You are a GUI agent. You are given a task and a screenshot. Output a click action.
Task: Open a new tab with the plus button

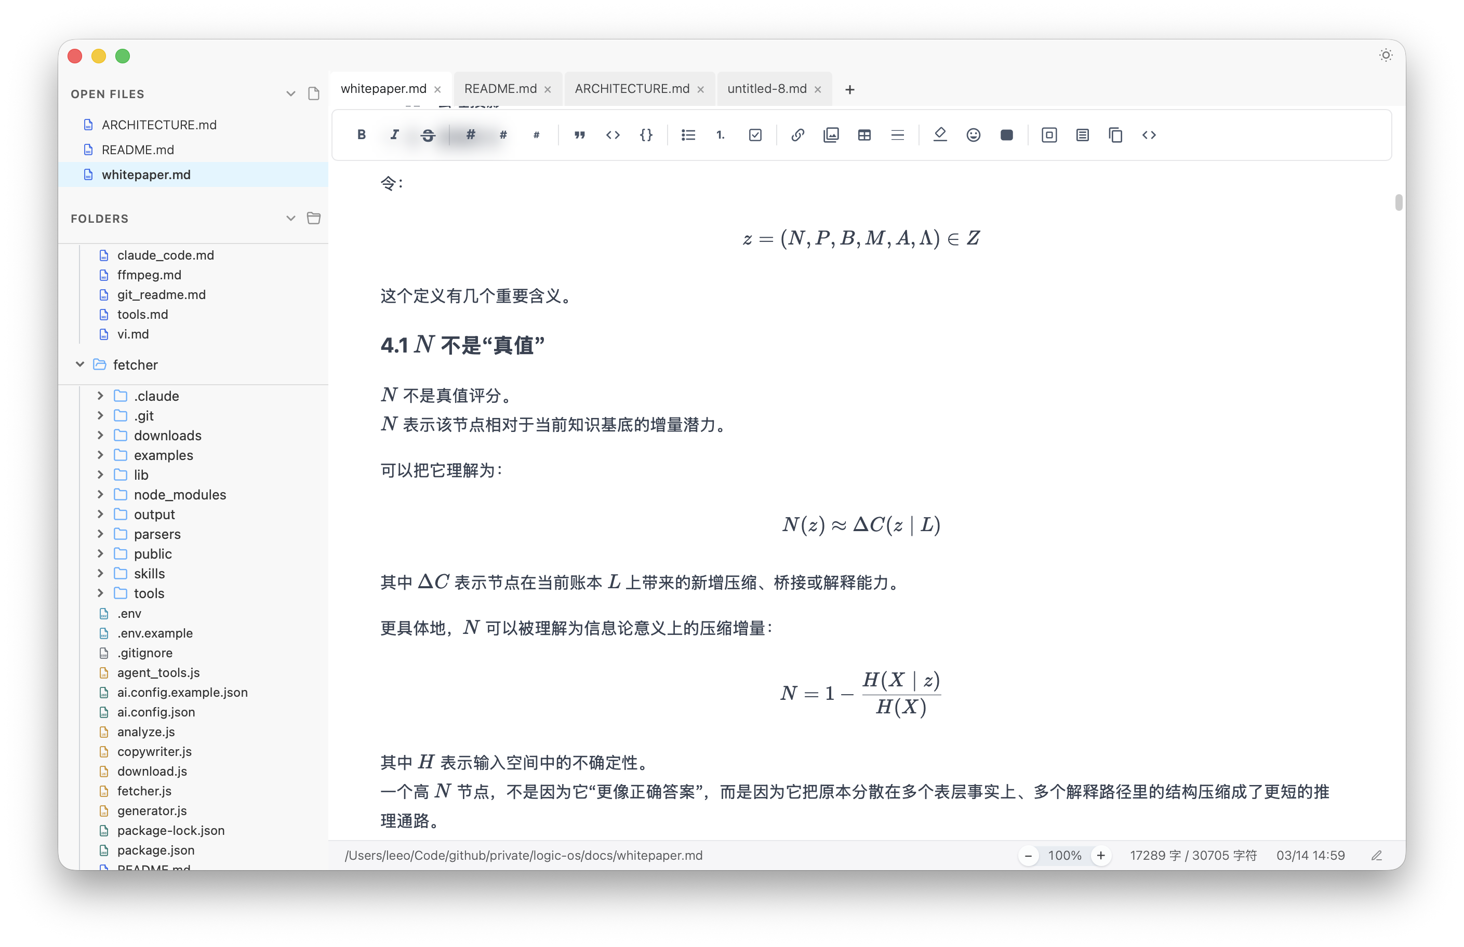pyautogui.click(x=849, y=89)
